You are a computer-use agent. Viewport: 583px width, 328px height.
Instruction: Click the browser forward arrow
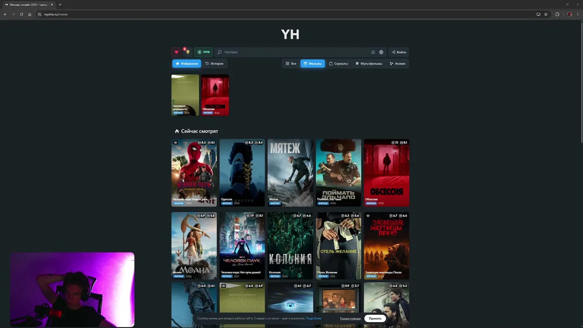13,14
